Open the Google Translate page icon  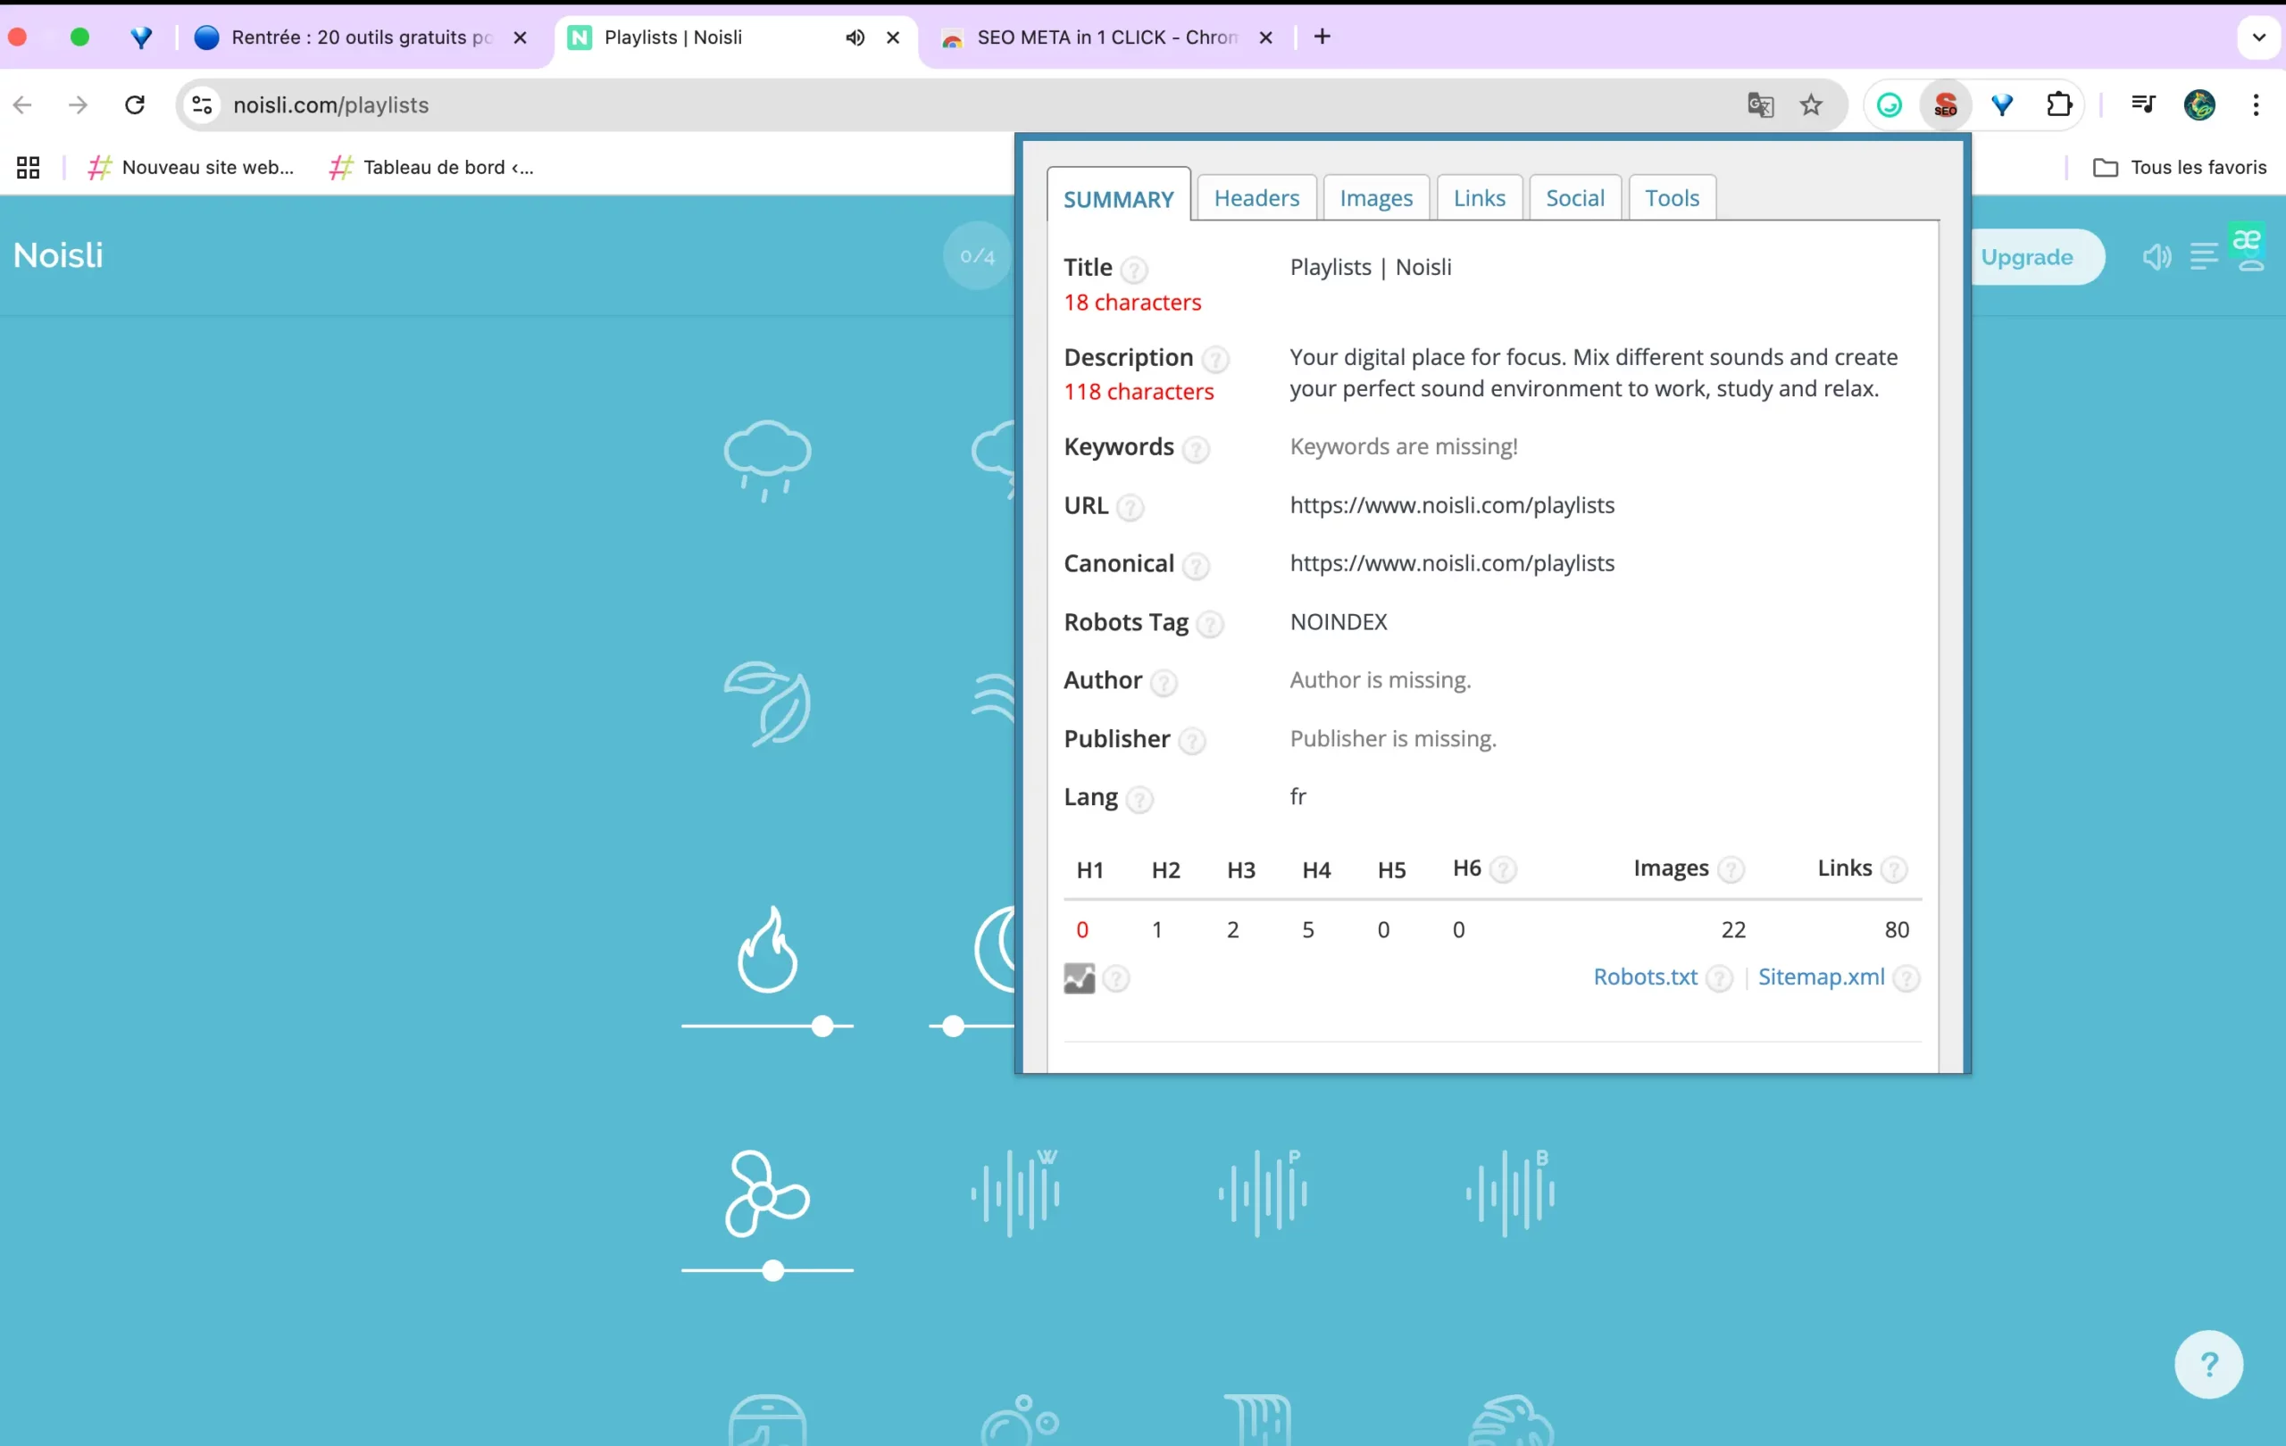[1760, 105]
